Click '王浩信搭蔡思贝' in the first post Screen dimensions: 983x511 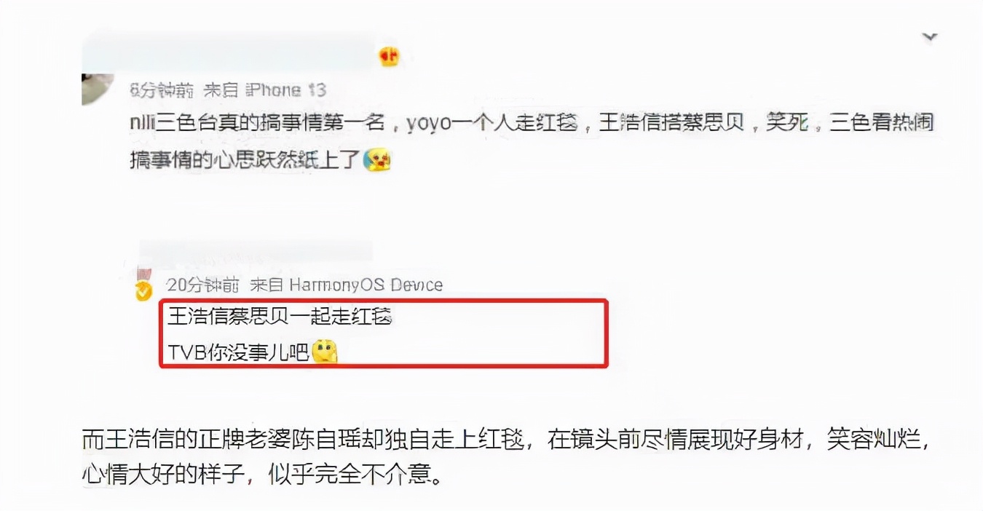pos(671,123)
